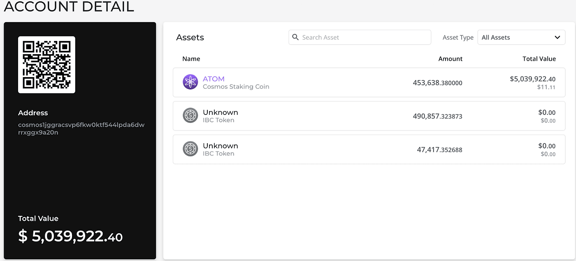Open the ATOM asset link
The height and width of the screenshot is (261, 576).
214,79
